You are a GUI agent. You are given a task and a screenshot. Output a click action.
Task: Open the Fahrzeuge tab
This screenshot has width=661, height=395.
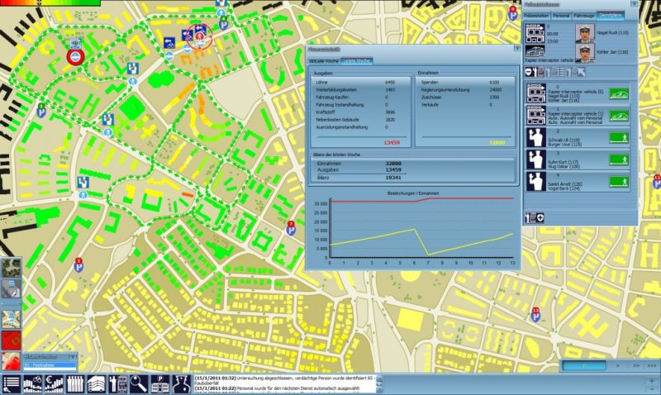pyautogui.click(x=583, y=15)
